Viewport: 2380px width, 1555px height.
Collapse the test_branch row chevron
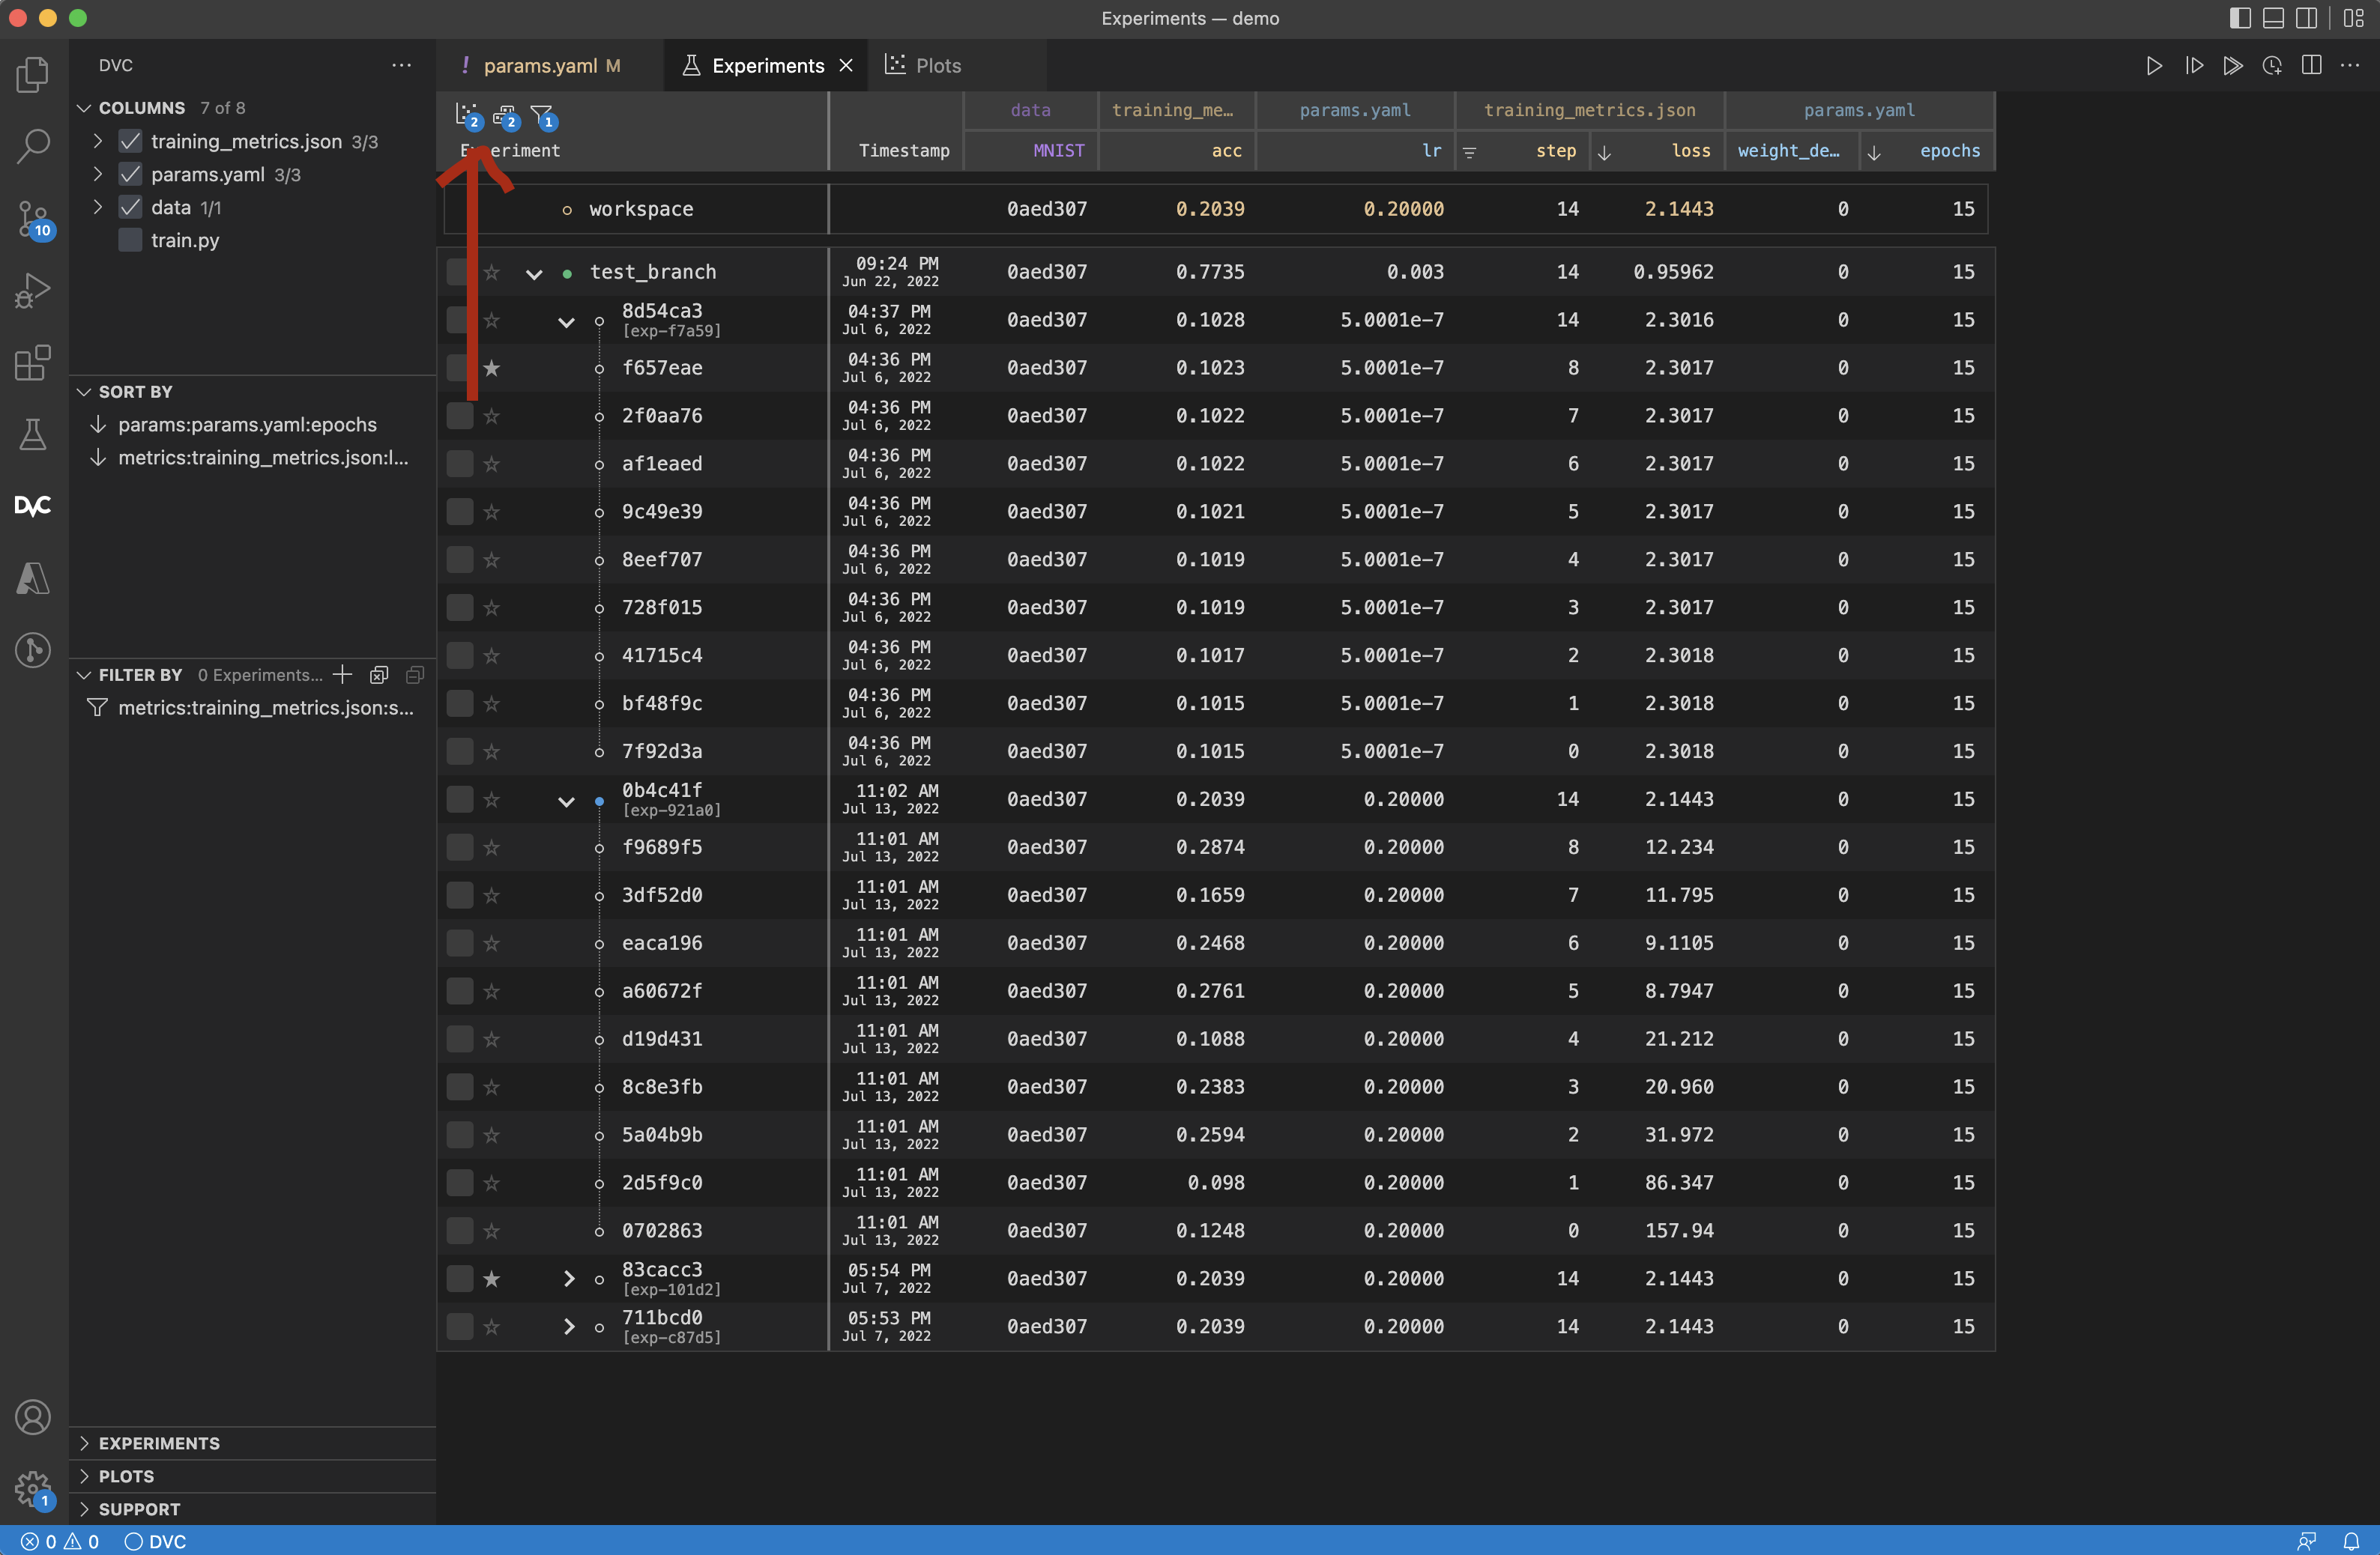[x=533, y=273]
